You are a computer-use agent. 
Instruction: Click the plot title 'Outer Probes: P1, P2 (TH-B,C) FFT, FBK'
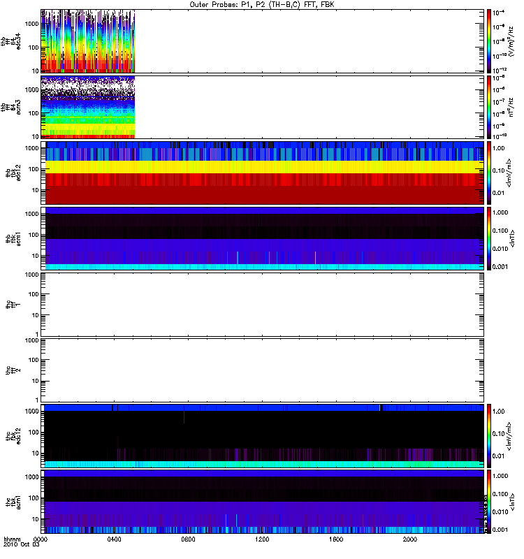[262, 5]
